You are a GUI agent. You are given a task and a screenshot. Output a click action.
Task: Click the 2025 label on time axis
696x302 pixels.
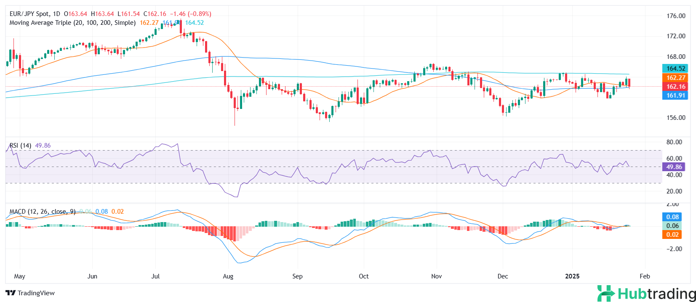point(572,276)
